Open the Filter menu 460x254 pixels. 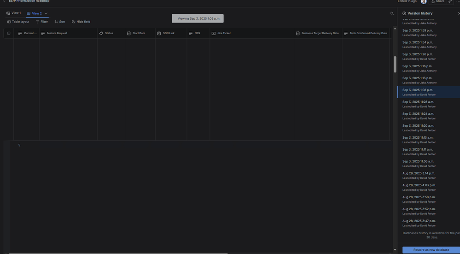[x=41, y=22]
